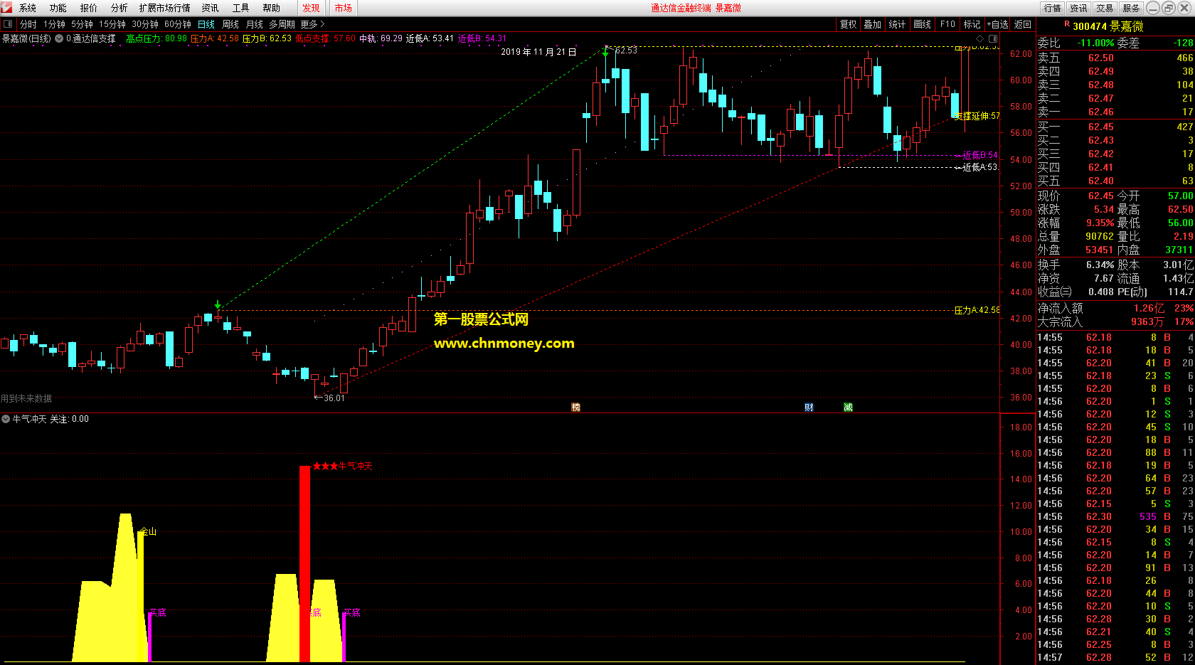Click the 画线 toolbar button
The image size is (1195, 665).
pyautogui.click(x=923, y=24)
